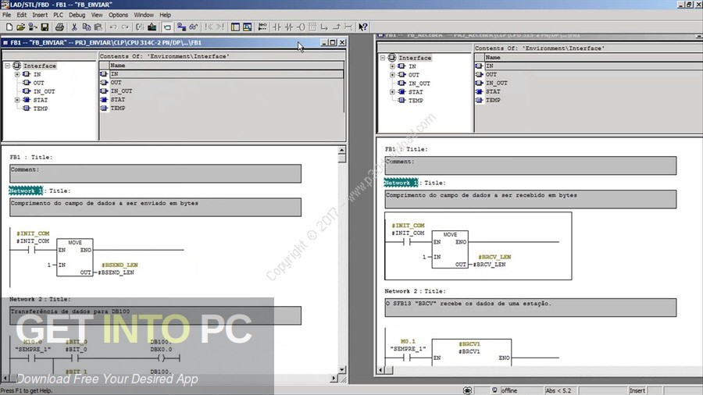Click the Overviews panel toolbar icon

[235, 27]
